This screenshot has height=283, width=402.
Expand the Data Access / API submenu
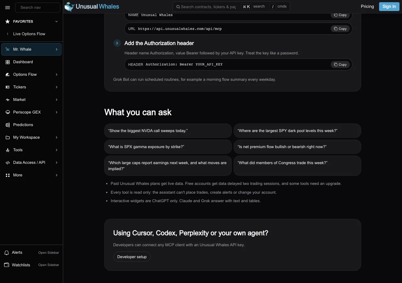pyautogui.click(x=57, y=163)
